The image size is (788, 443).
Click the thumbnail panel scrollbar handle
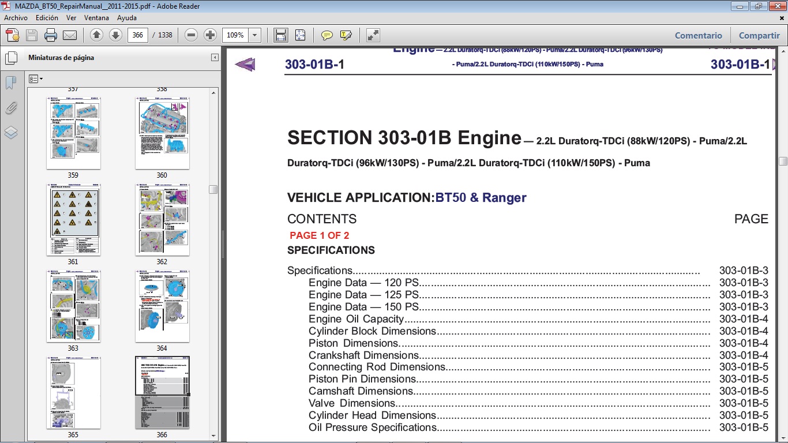213,189
